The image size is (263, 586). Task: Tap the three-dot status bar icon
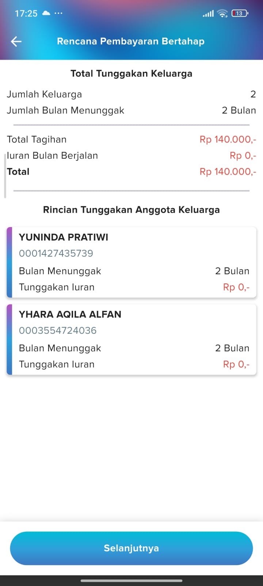tap(58, 13)
